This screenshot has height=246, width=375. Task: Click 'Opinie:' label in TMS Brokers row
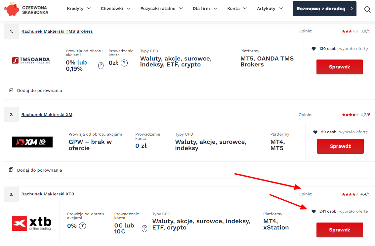click(305, 31)
